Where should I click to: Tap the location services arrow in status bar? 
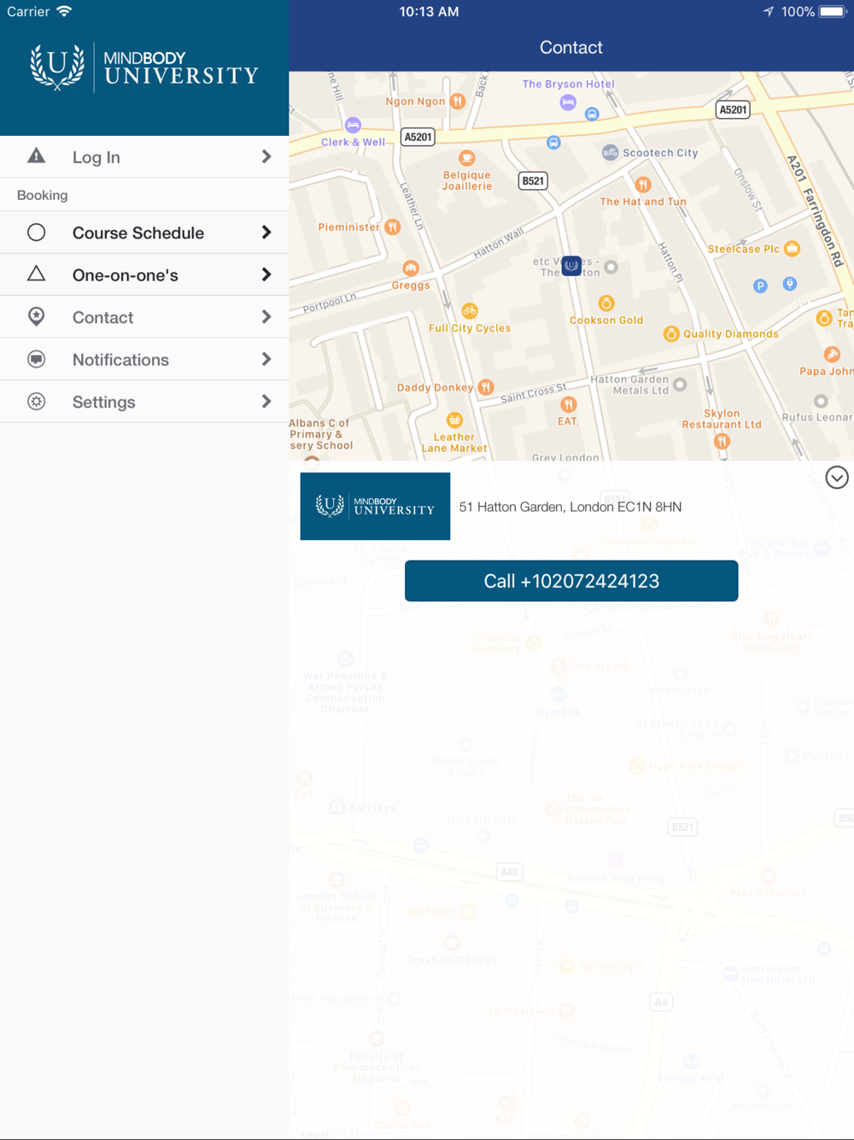[769, 11]
